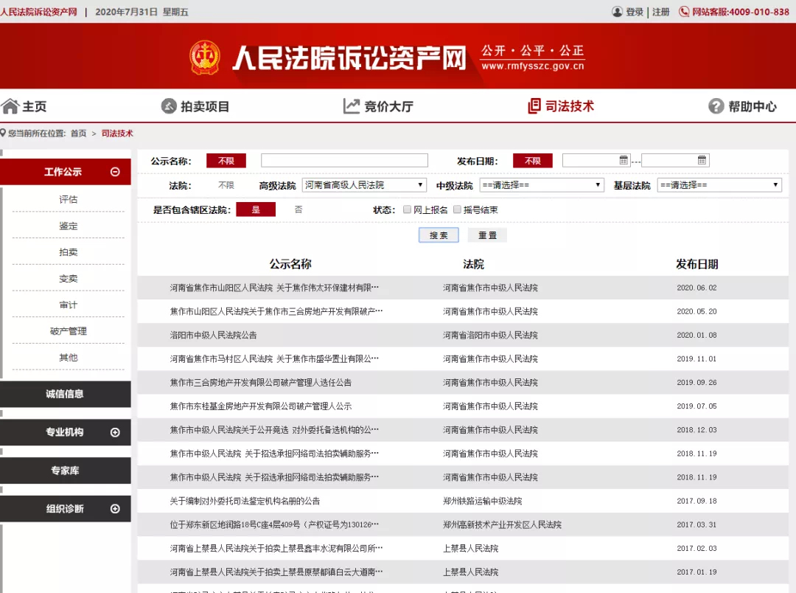
Task: Click the 司法技术 breadcrumb link
Action: point(117,133)
